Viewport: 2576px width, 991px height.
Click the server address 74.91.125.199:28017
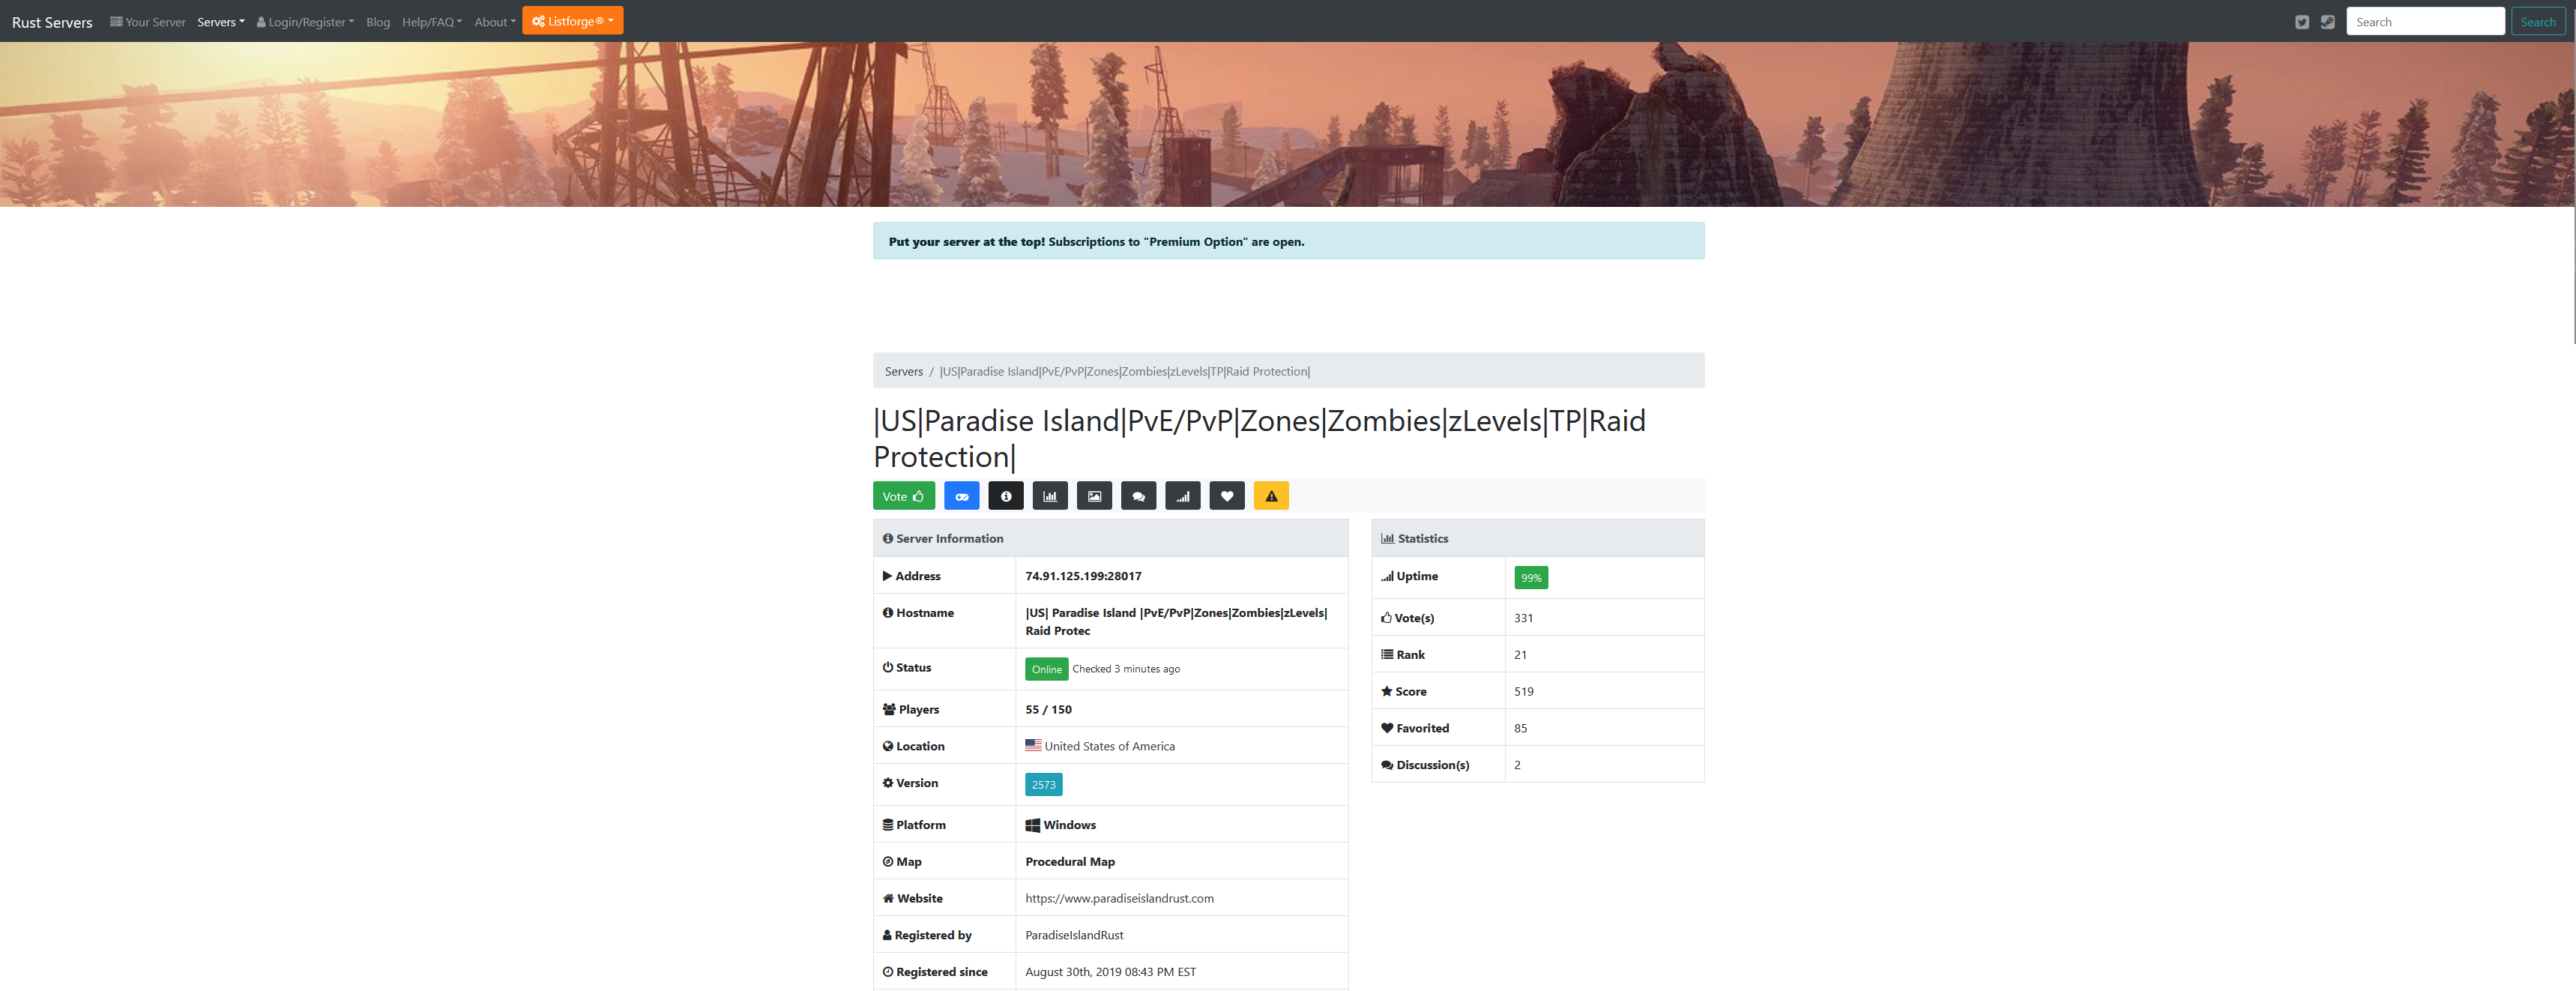pos(1083,576)
